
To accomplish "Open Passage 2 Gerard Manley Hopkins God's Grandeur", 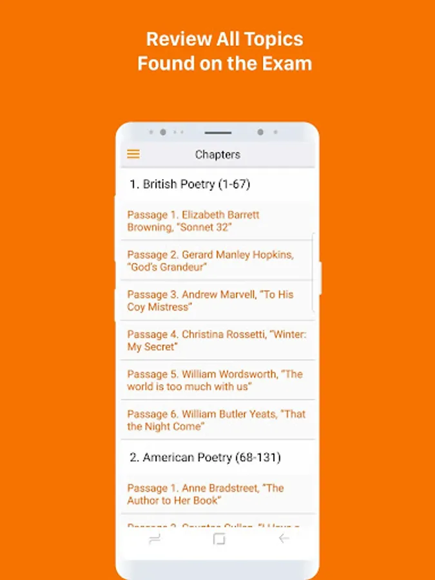I will click(x=218, y=260).
